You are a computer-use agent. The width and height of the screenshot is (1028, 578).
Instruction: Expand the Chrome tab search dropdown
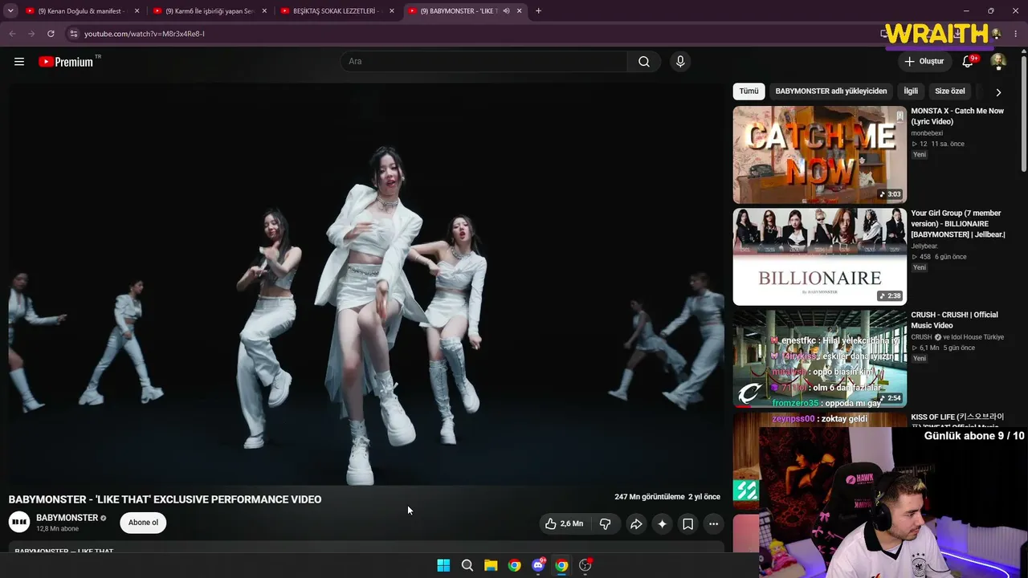click(10, 11)
